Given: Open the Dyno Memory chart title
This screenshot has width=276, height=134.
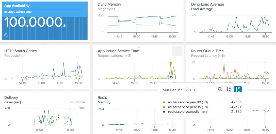Looking at the screenshot, I should [x=109, y=4].
